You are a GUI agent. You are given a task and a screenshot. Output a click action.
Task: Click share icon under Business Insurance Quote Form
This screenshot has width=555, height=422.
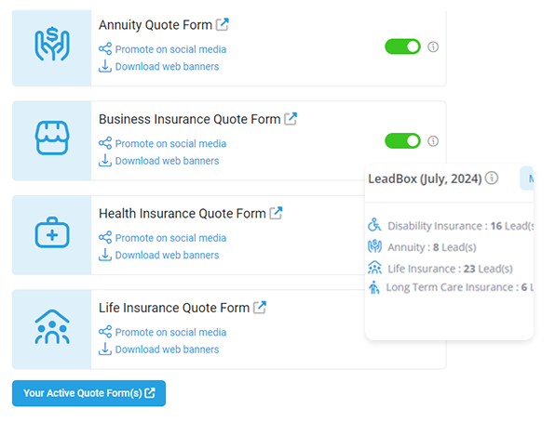tap(105, 143)
